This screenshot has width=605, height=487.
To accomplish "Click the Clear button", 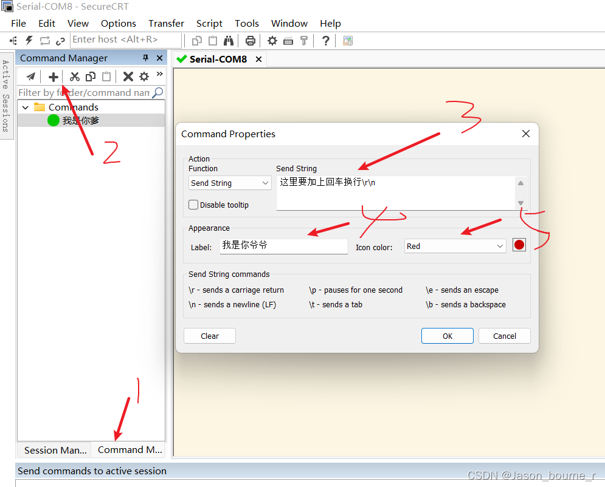I will tap(210, 336).
